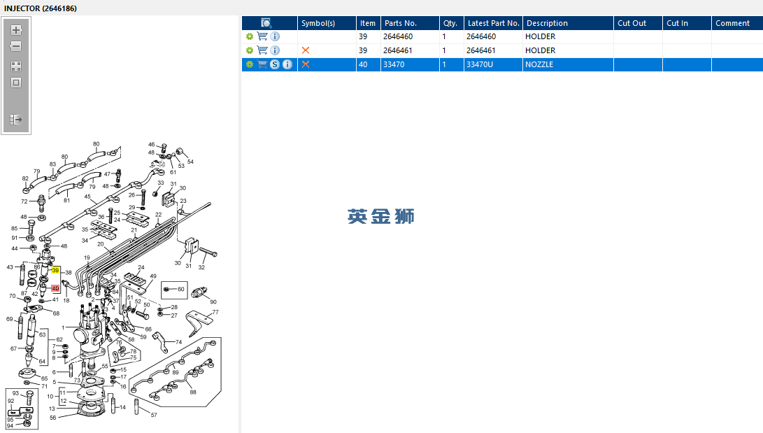763x433 pixels.
Task: Click the list export arrow icon
Action: click(x=16, y=119)
